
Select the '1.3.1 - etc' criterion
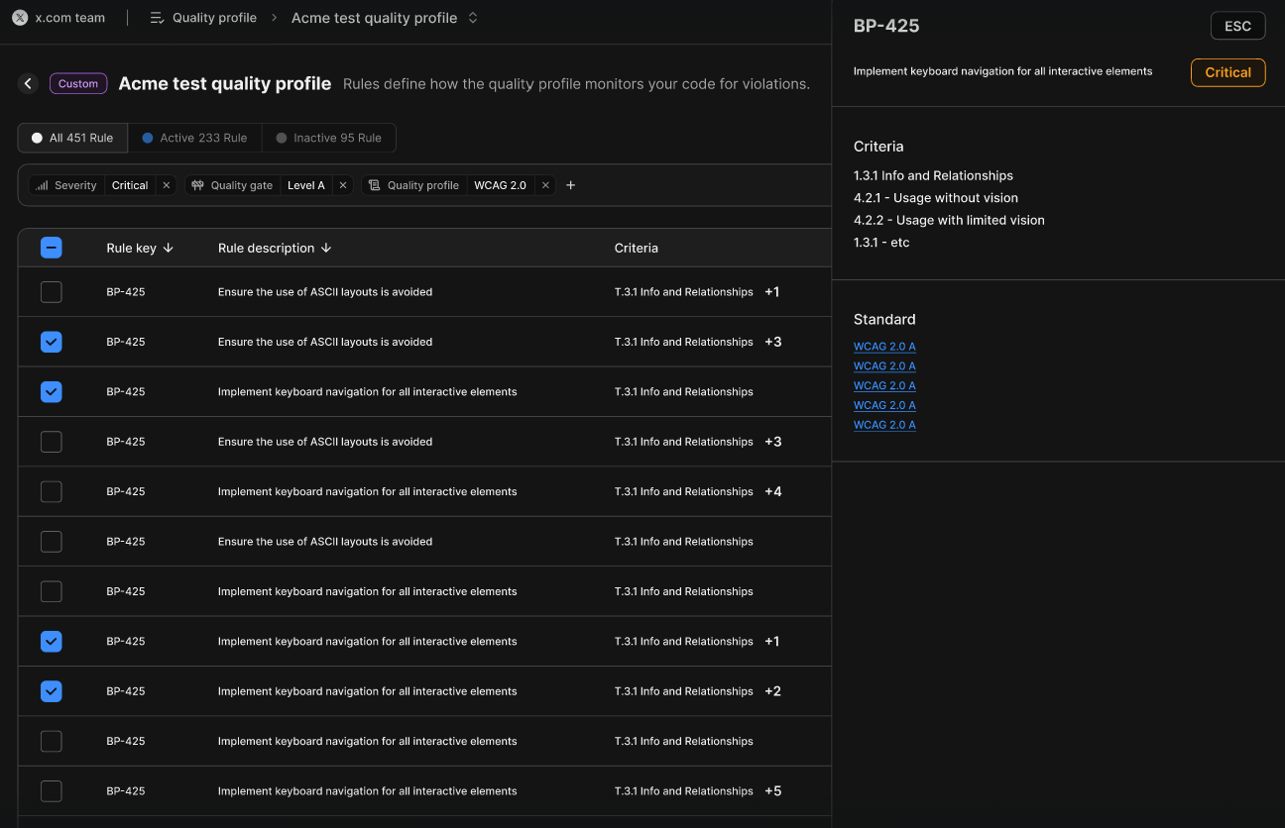[x=881, y=242]
